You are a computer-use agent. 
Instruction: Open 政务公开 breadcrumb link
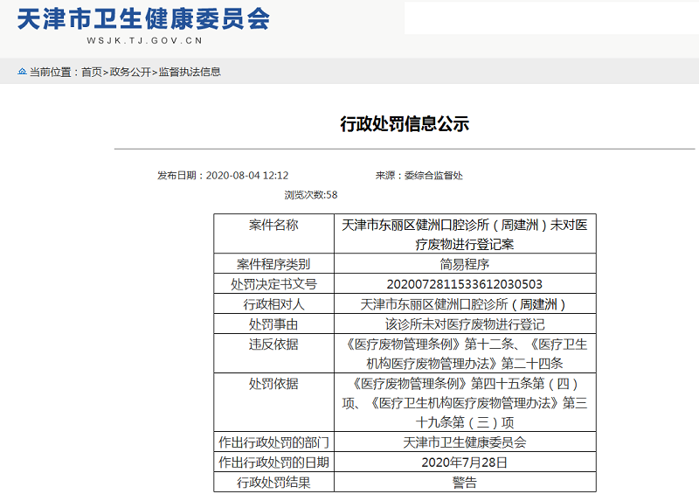130,72
